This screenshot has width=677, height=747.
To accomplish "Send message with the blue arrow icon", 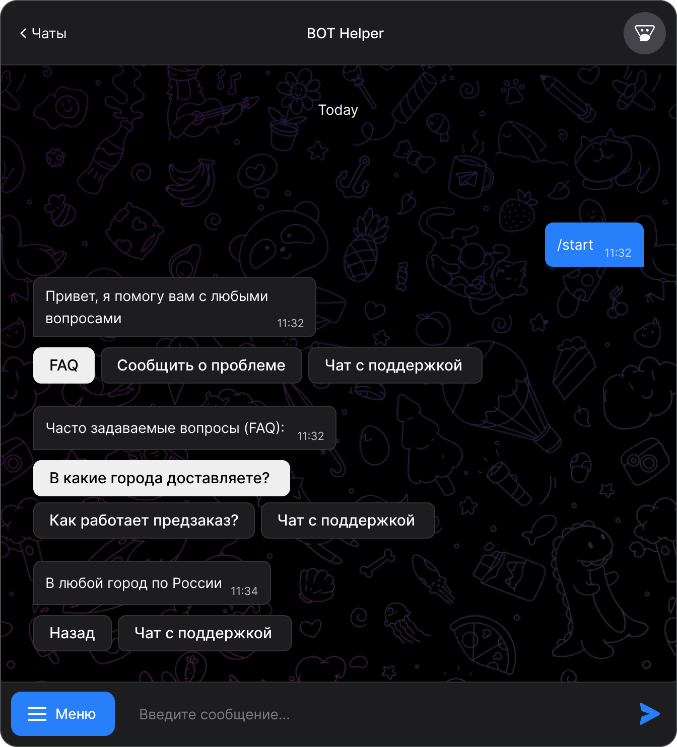I will tap(649, 714).
